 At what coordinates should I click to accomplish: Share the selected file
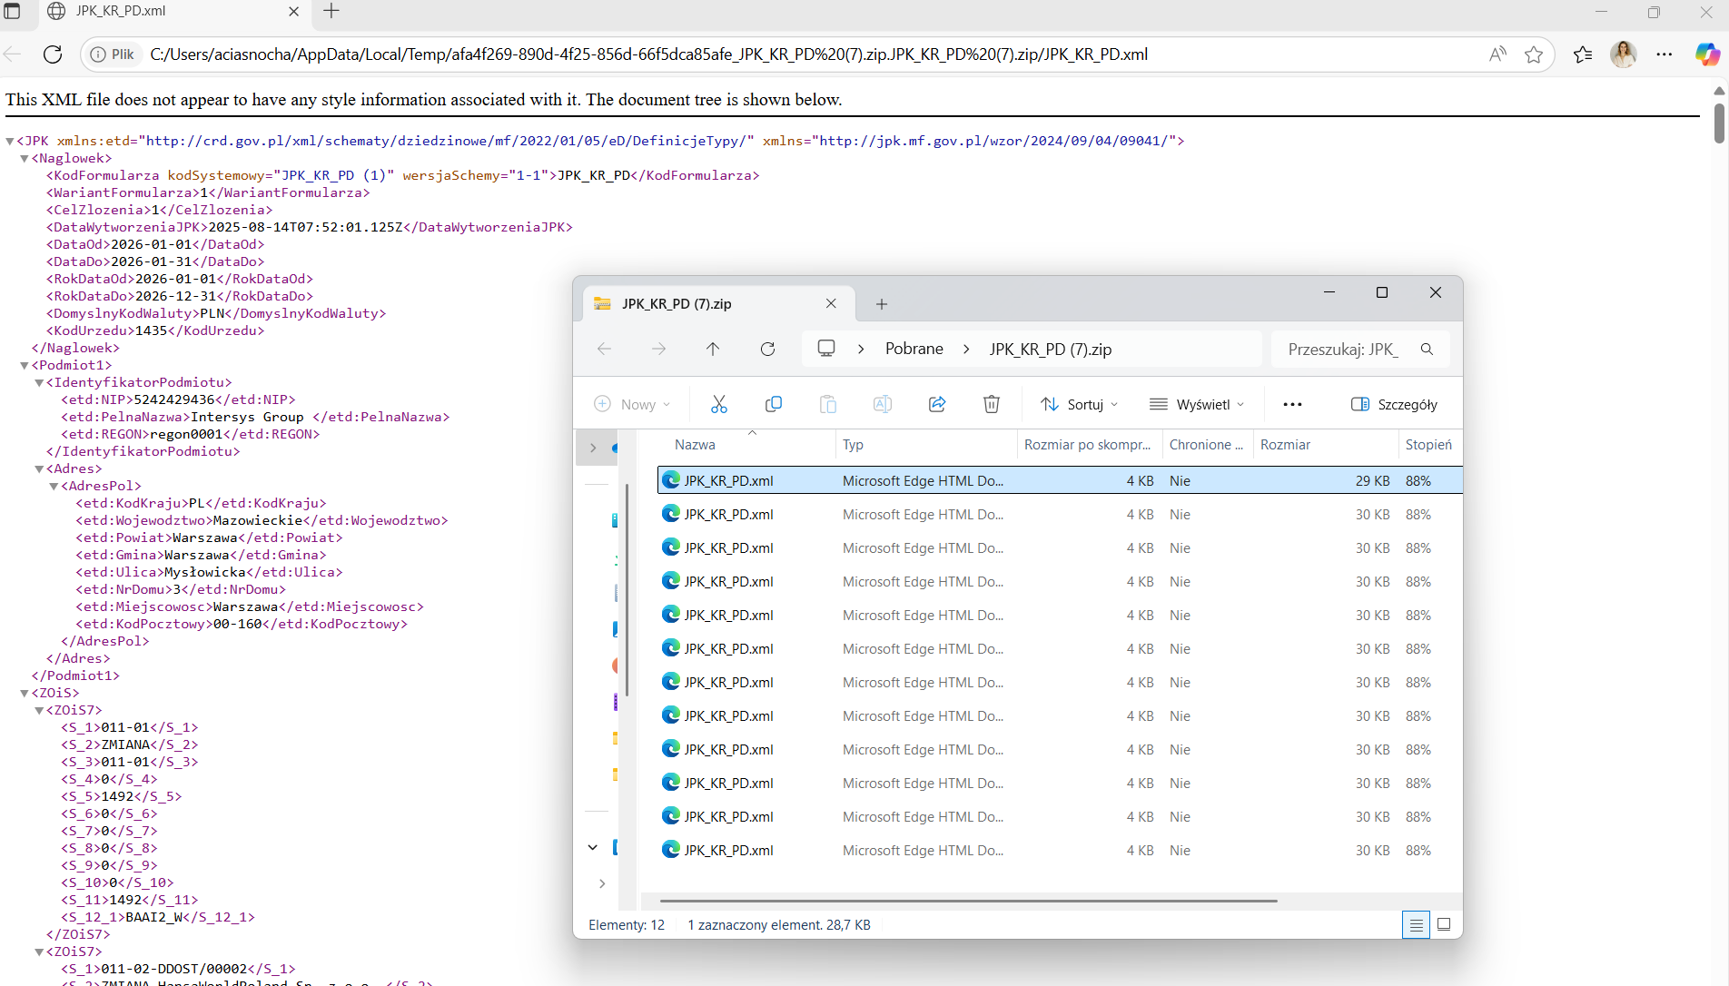936,404
